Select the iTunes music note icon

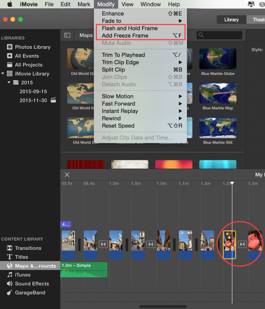point(10,275)
